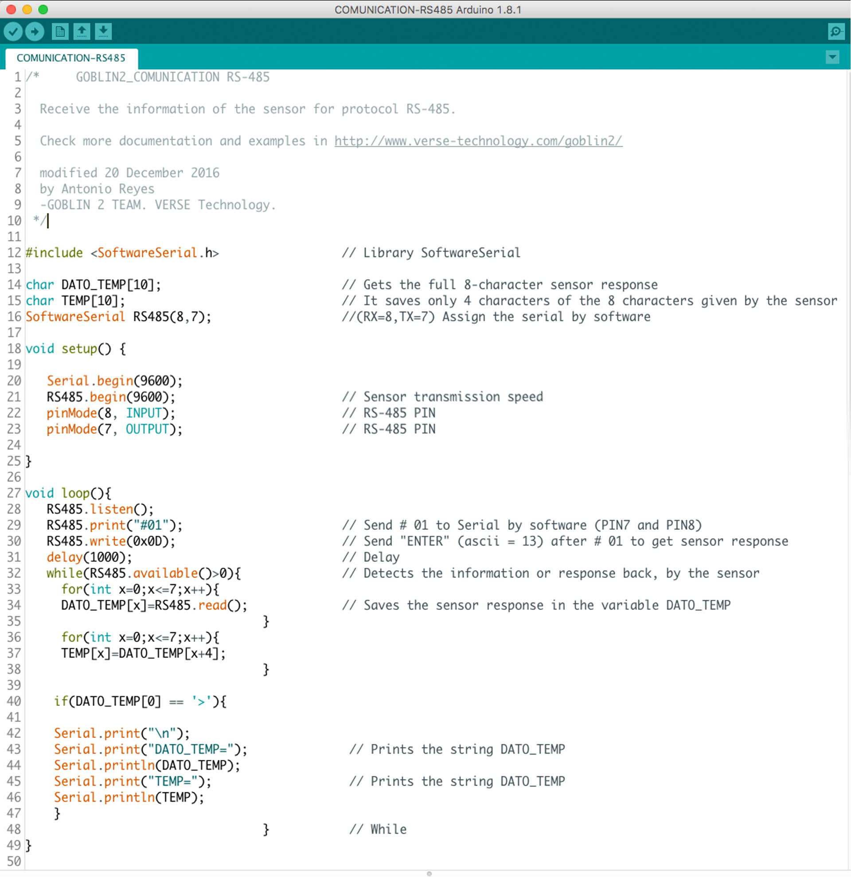The image size is (851, 877).
Task: Click the green zoom window button
Action: coord(43,9)
